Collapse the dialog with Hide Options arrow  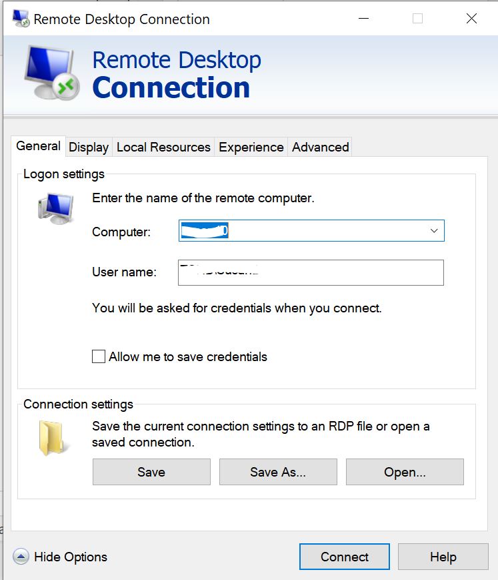[21, 557]
